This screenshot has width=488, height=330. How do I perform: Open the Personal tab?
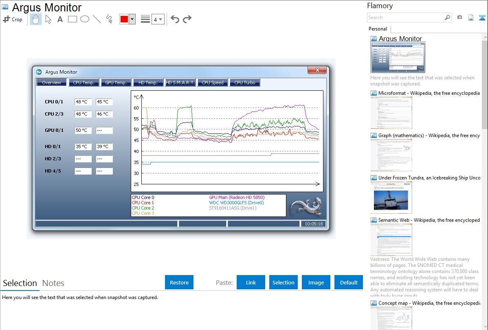[x=378, y=29]
